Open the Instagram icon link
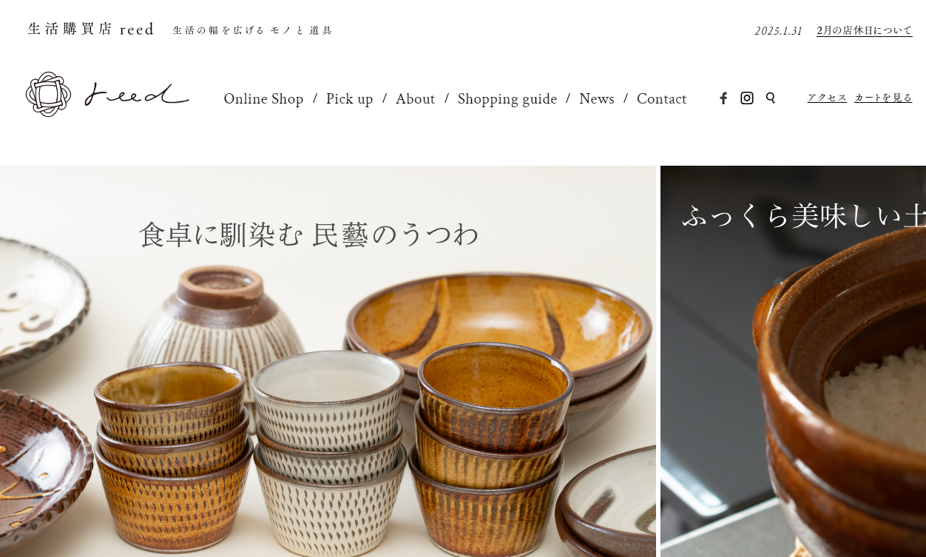Viewport: 926px width, 557px height. click(x=747, y=98)
